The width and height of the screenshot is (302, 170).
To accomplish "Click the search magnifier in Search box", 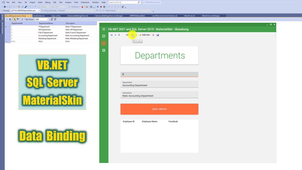I will [139, 2].
